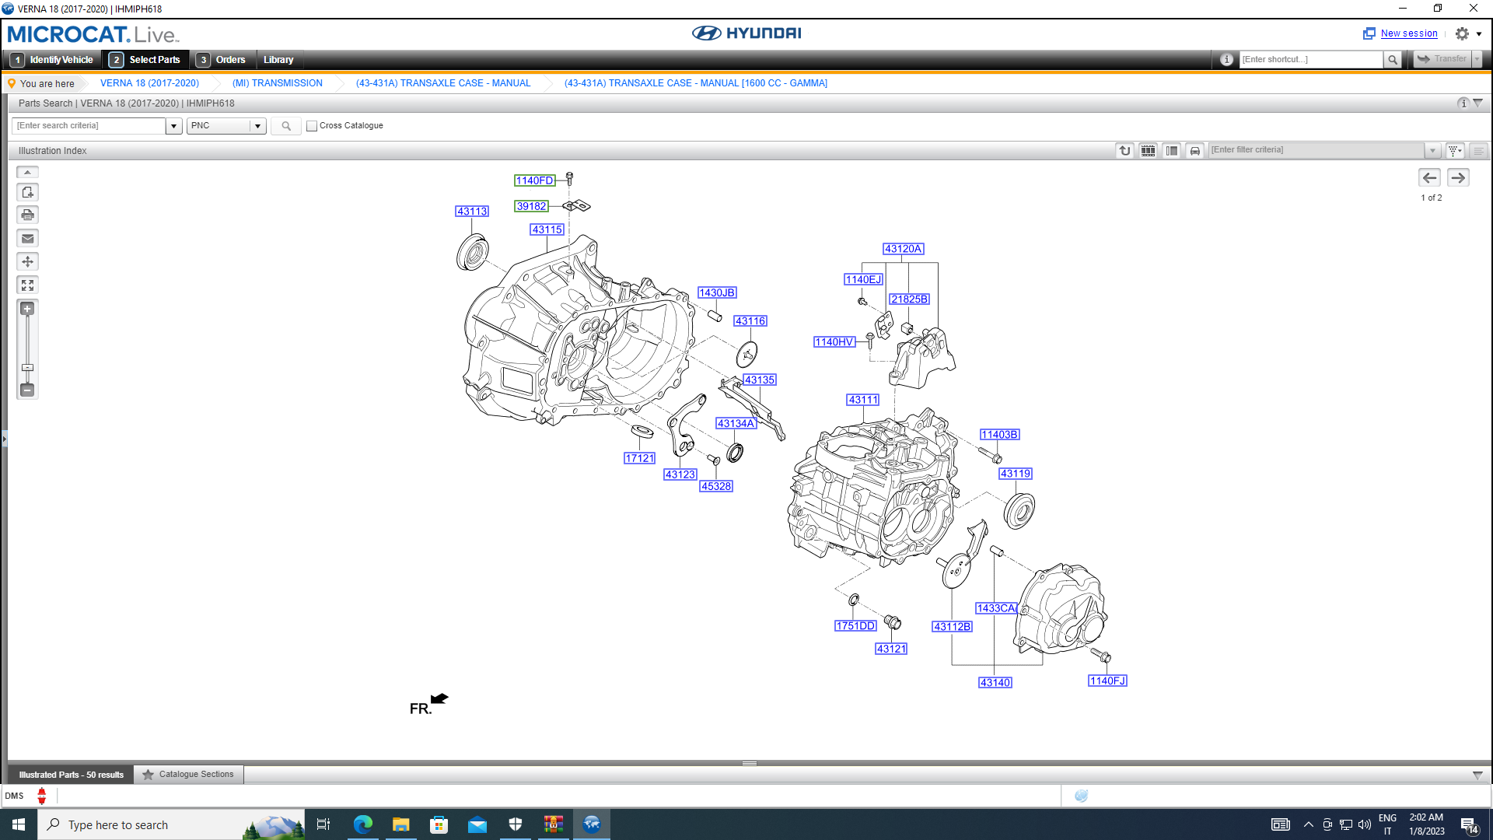1493x840 pixels.
Task: Open the filter options funnel icon
Action: (x=1455, y=150)
